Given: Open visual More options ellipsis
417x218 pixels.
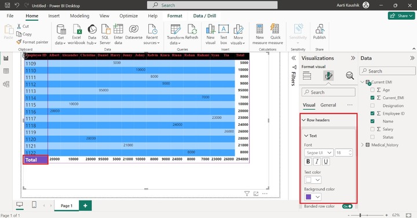Looking at the screenshot, I should 265,194.
